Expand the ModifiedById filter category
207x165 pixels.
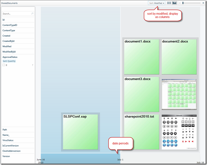pos(9,51)
